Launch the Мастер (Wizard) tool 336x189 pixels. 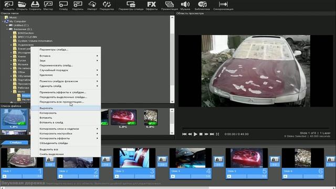click(48, 6)
